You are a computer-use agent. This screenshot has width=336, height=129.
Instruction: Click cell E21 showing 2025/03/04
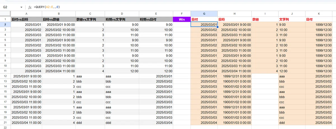pos(156,123)
